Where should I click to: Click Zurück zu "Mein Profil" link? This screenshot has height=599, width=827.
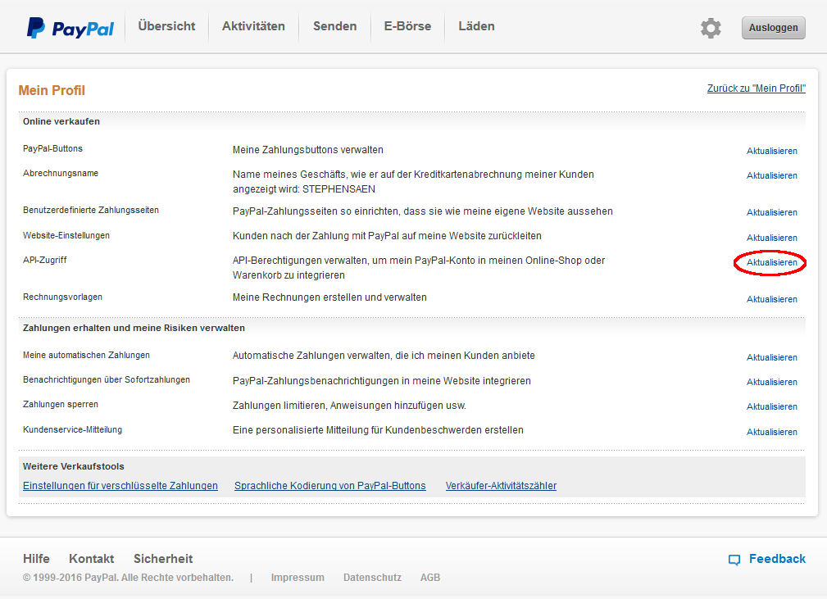tap(756, 88)
